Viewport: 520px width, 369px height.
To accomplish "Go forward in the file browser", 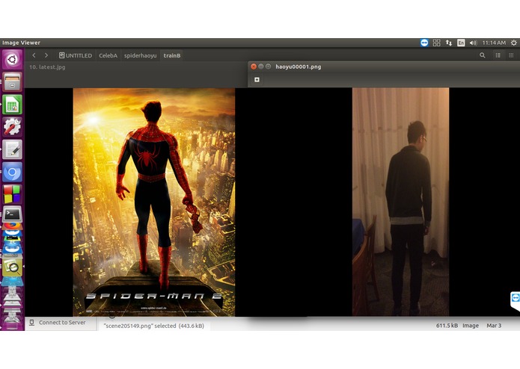I will tap(46, 55).
